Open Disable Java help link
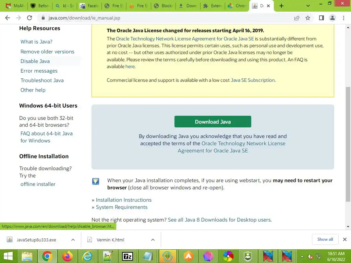Image resolution: width=351 pixels, height=263 pixels. (35, 61)
